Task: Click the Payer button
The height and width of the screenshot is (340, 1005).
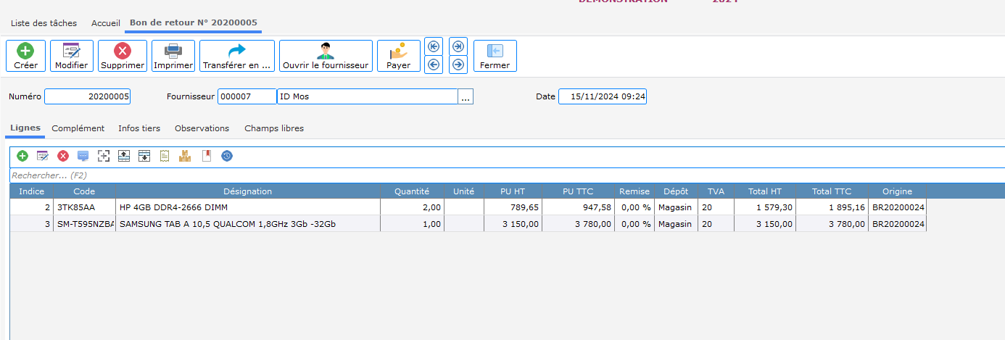Action: tap(398, 56)
